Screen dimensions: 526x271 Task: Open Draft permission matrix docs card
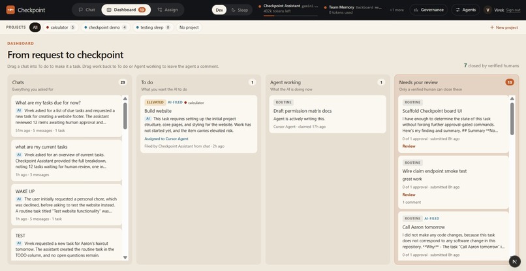tap(328, 114)
